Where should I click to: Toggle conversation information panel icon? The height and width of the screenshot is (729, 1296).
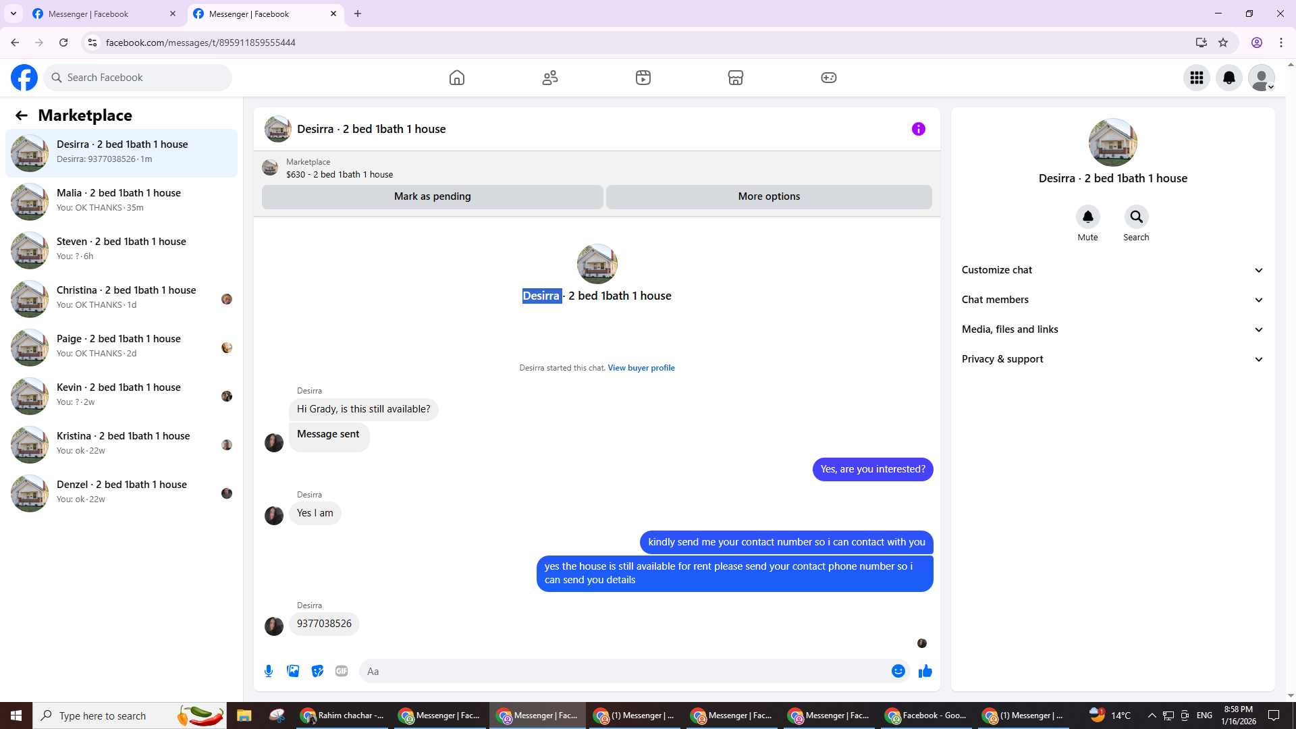pyautogui.click(x=918, y=129)
